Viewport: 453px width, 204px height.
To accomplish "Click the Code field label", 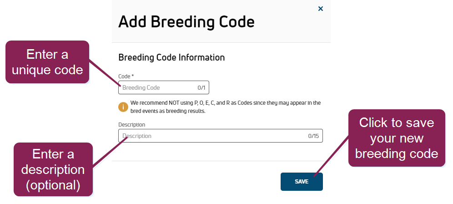I will pos(124,76).
